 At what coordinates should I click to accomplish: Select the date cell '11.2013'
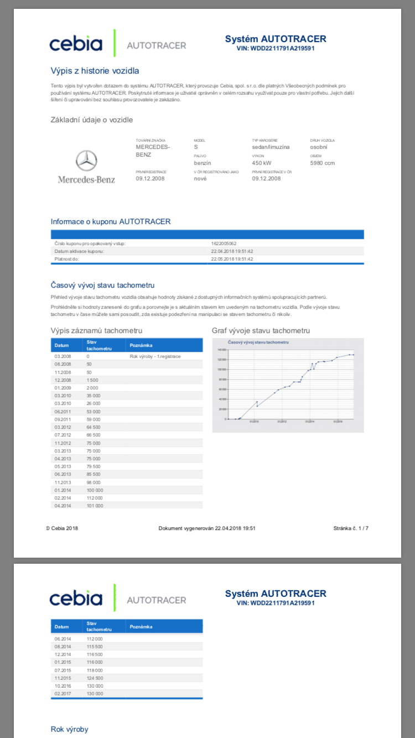click(61, 482)
